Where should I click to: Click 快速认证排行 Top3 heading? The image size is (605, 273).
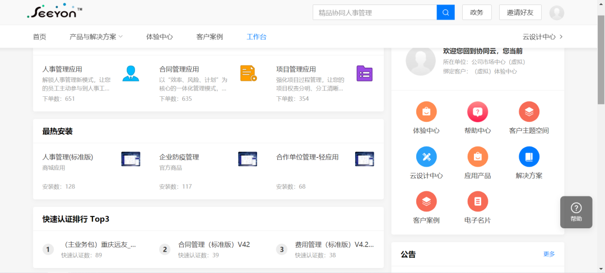pyautogui.click(x=76, y=219)
